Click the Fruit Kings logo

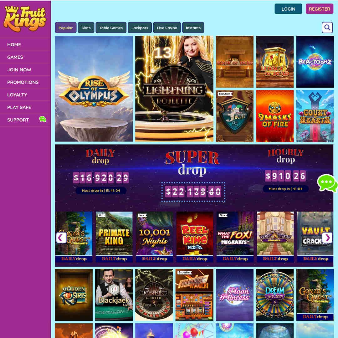(25, 19)
